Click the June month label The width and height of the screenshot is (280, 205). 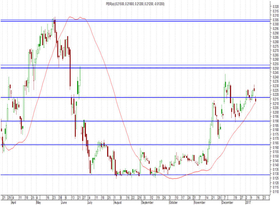(64, 203)
